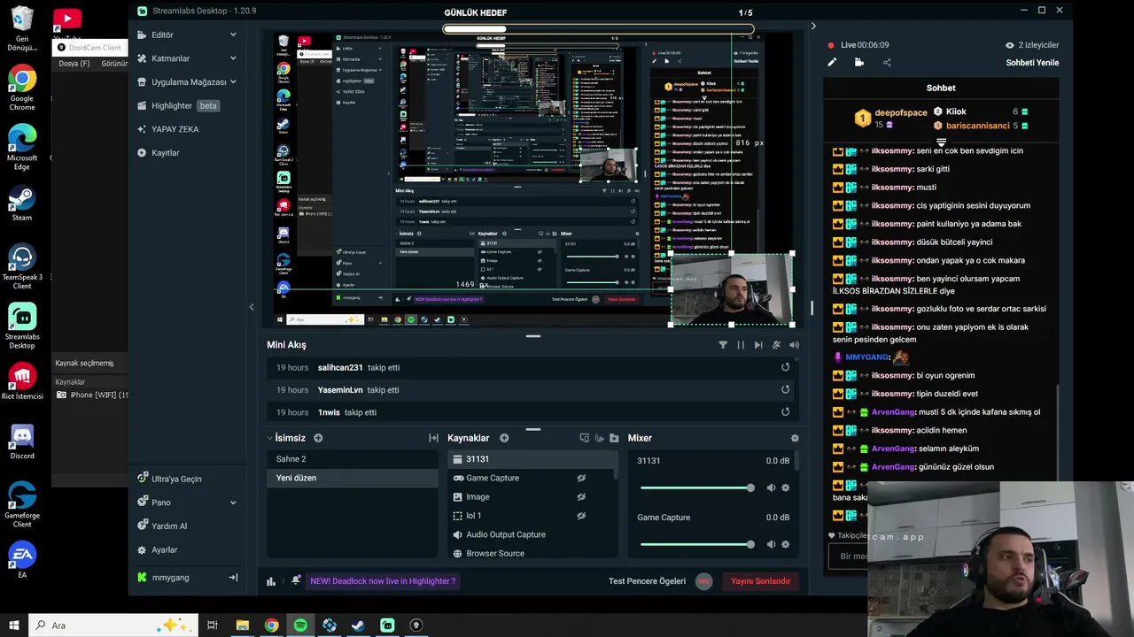Open Spotify from the Windows taskbar

300,625
